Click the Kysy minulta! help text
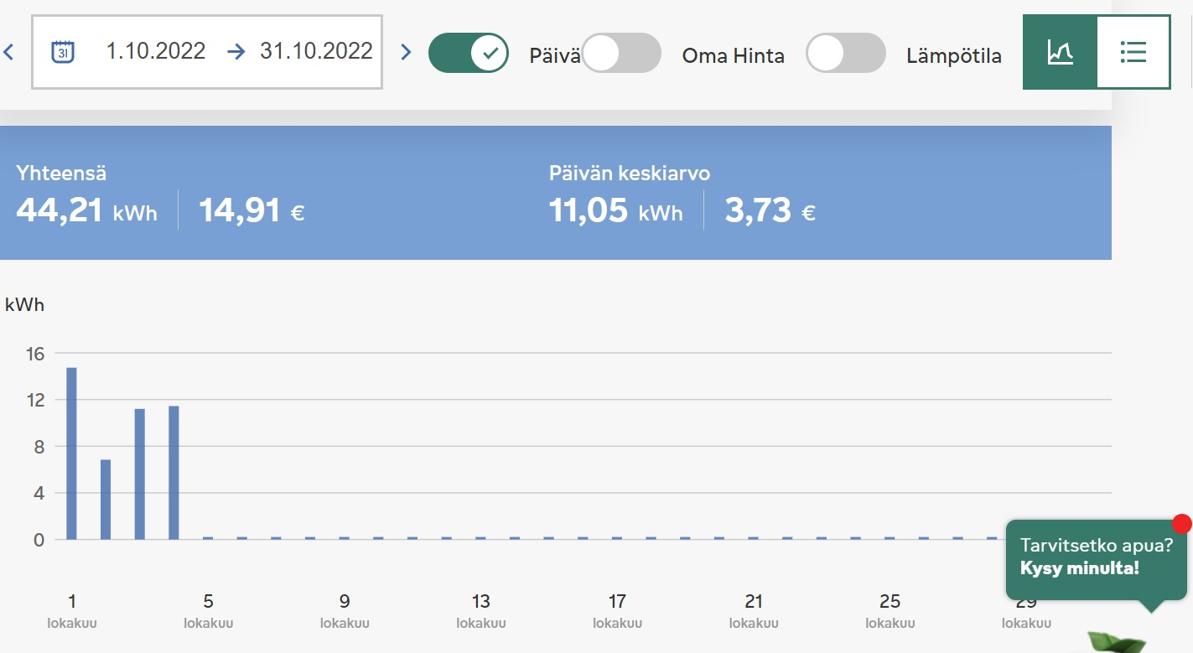This screenshot has height=653, width=1193. click(x=1080, y=568)
